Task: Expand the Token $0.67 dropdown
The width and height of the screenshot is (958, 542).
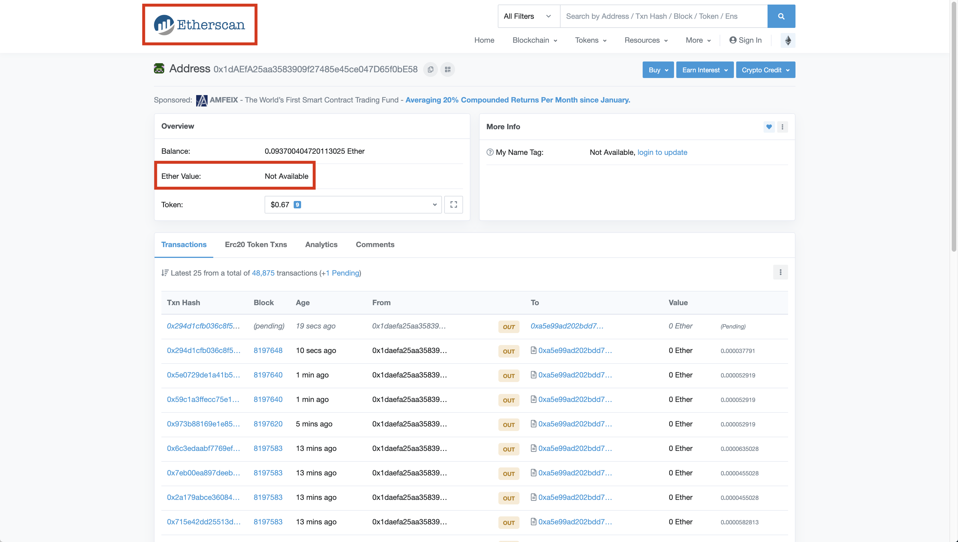Action: point(353,205)
